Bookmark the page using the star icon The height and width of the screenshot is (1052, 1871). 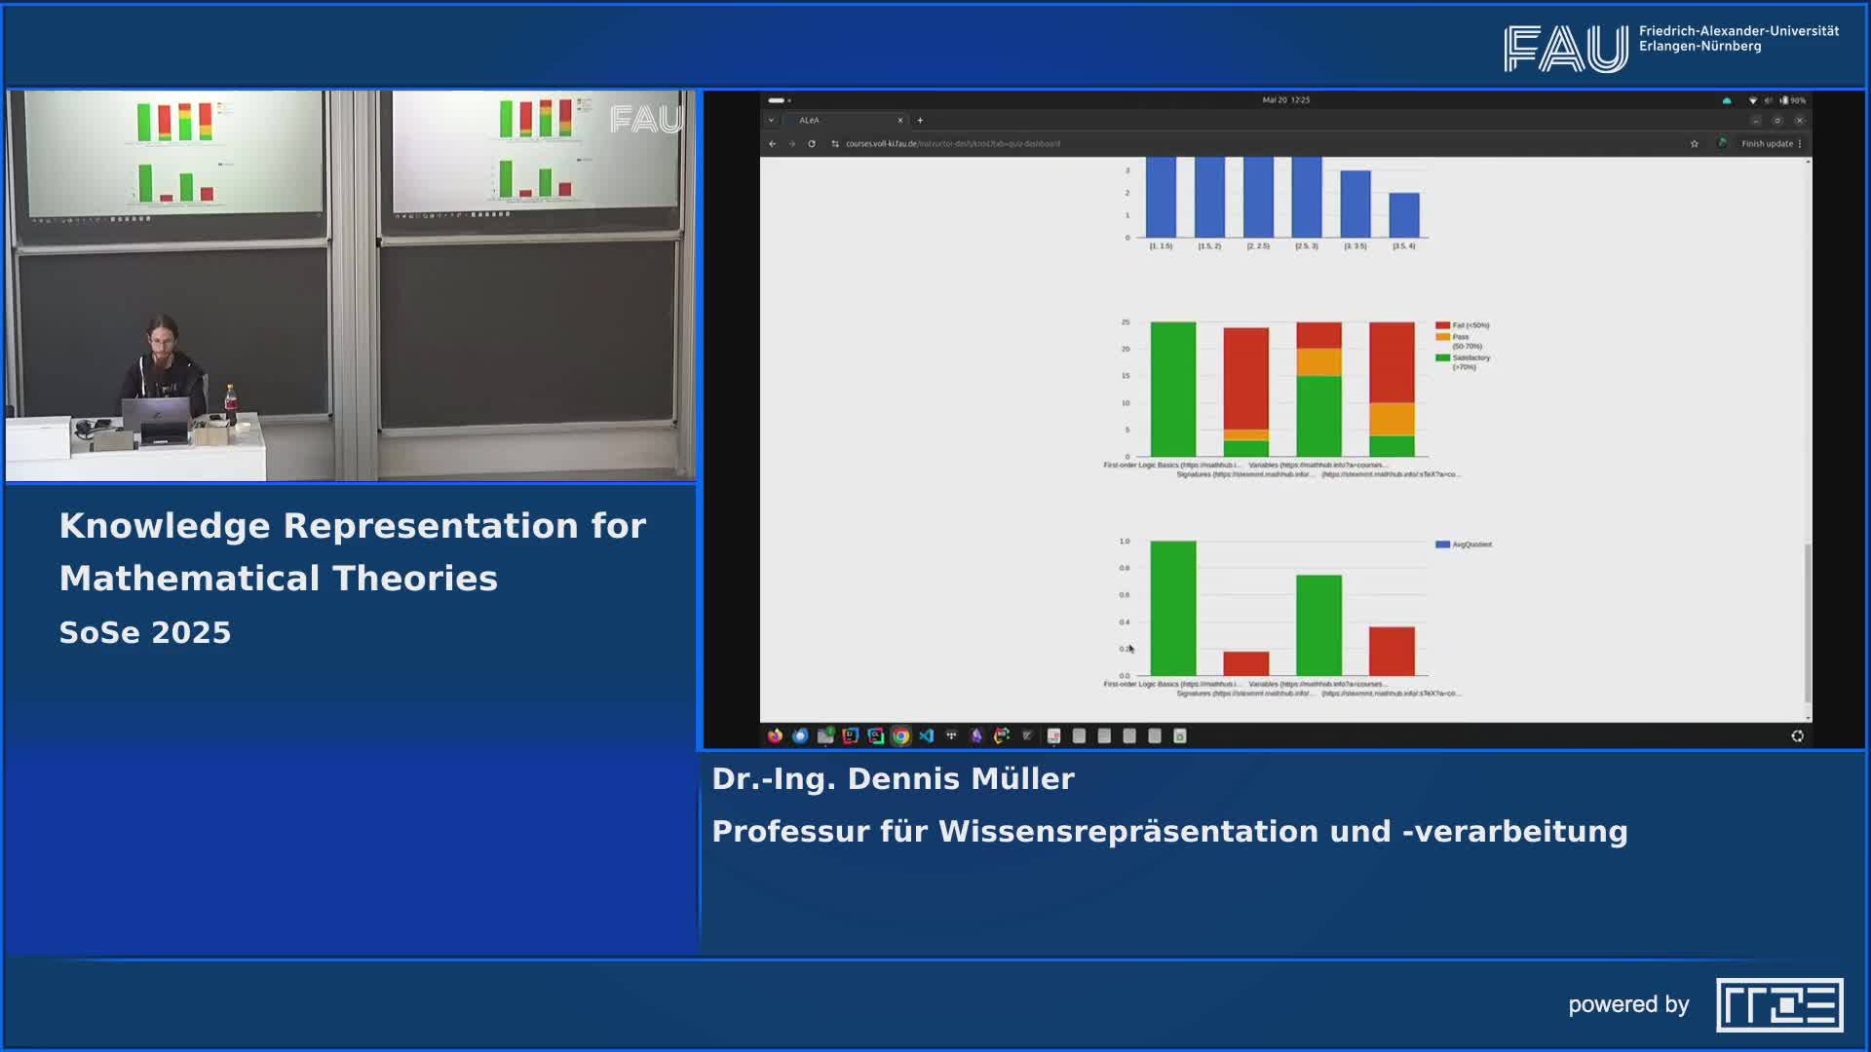coord(1693,143)
